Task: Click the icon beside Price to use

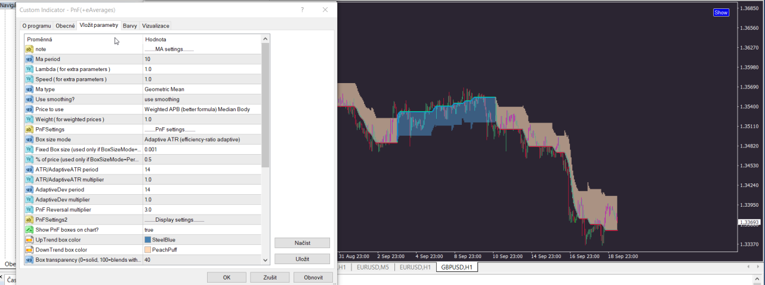Action: point(29,109)
